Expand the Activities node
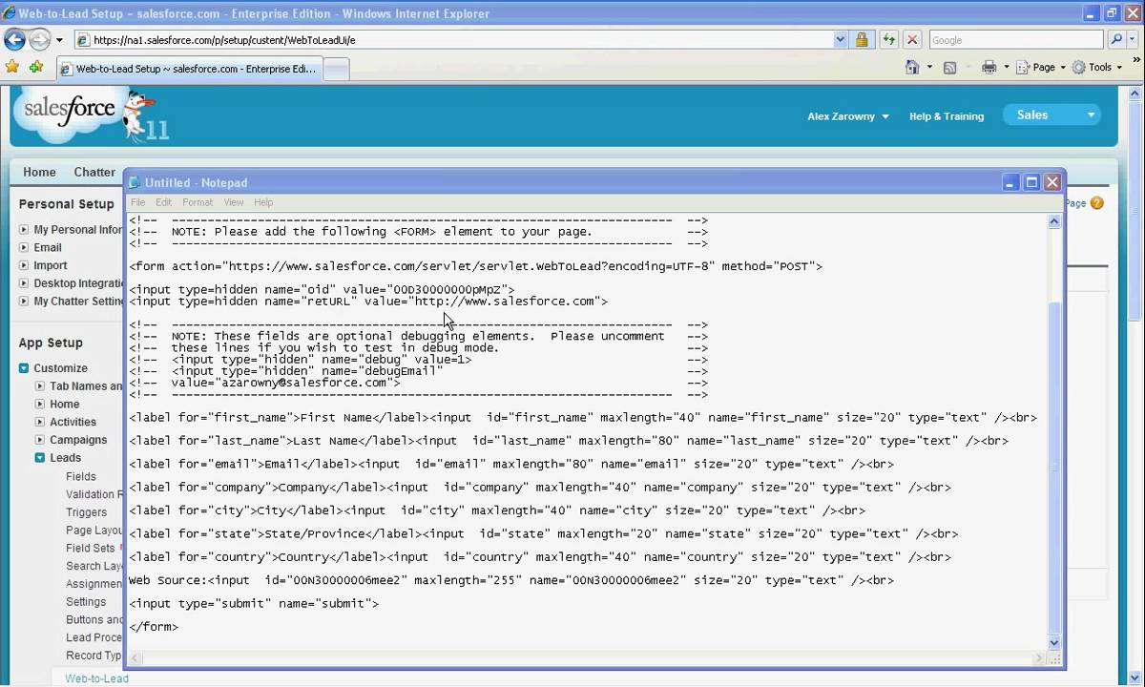Screen dimensions: 1145x687 point(40,422)
